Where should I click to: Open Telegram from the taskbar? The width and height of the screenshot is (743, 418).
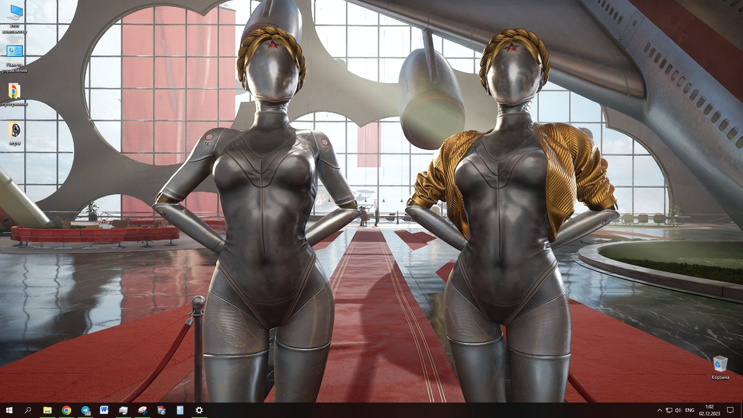tap(86, 410)
